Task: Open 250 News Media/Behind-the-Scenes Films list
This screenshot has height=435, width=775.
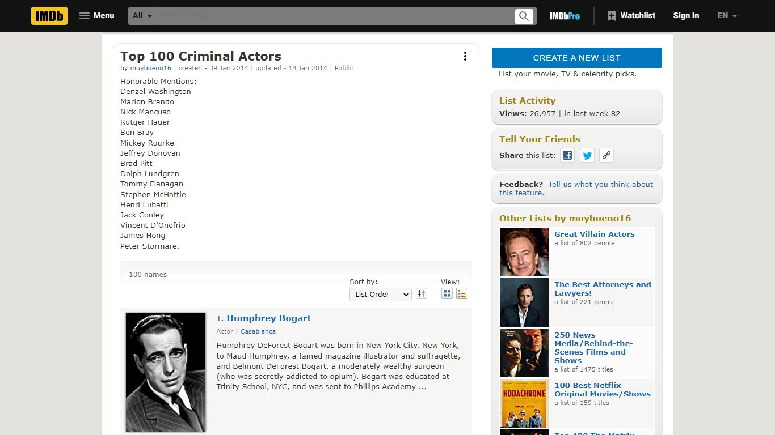Action: [593, 348]
